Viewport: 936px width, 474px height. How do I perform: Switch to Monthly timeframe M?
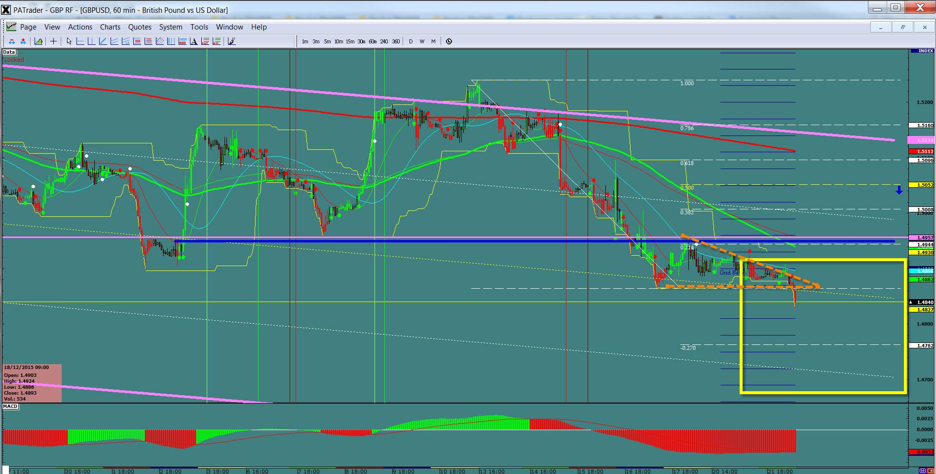tap(433, 41)
